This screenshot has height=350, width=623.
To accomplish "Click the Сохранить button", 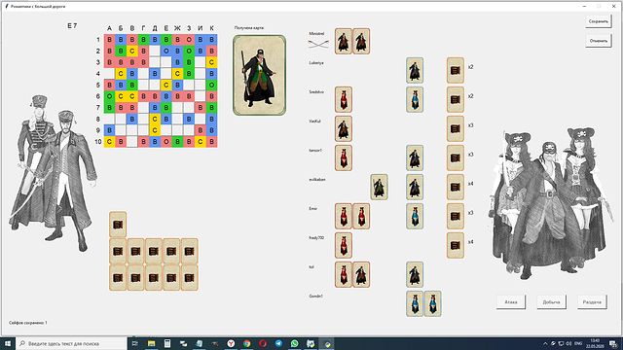I will 599,21.
